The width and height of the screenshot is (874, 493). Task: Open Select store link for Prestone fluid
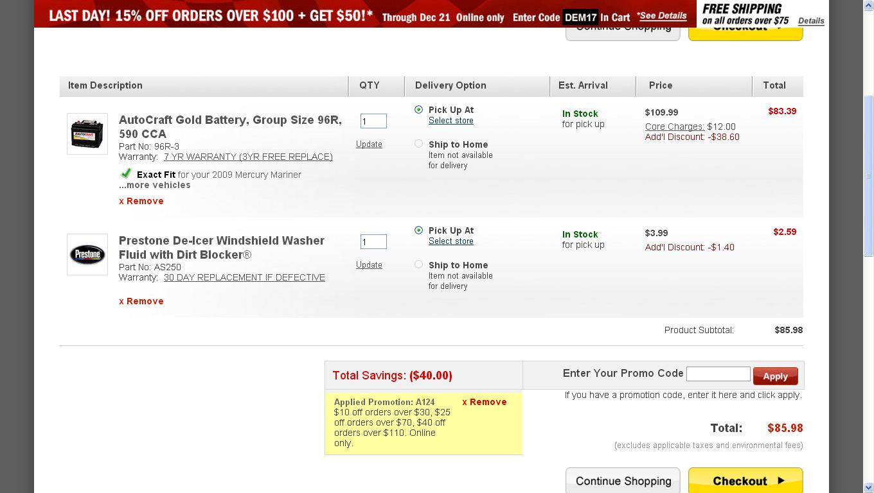(451, 241)
